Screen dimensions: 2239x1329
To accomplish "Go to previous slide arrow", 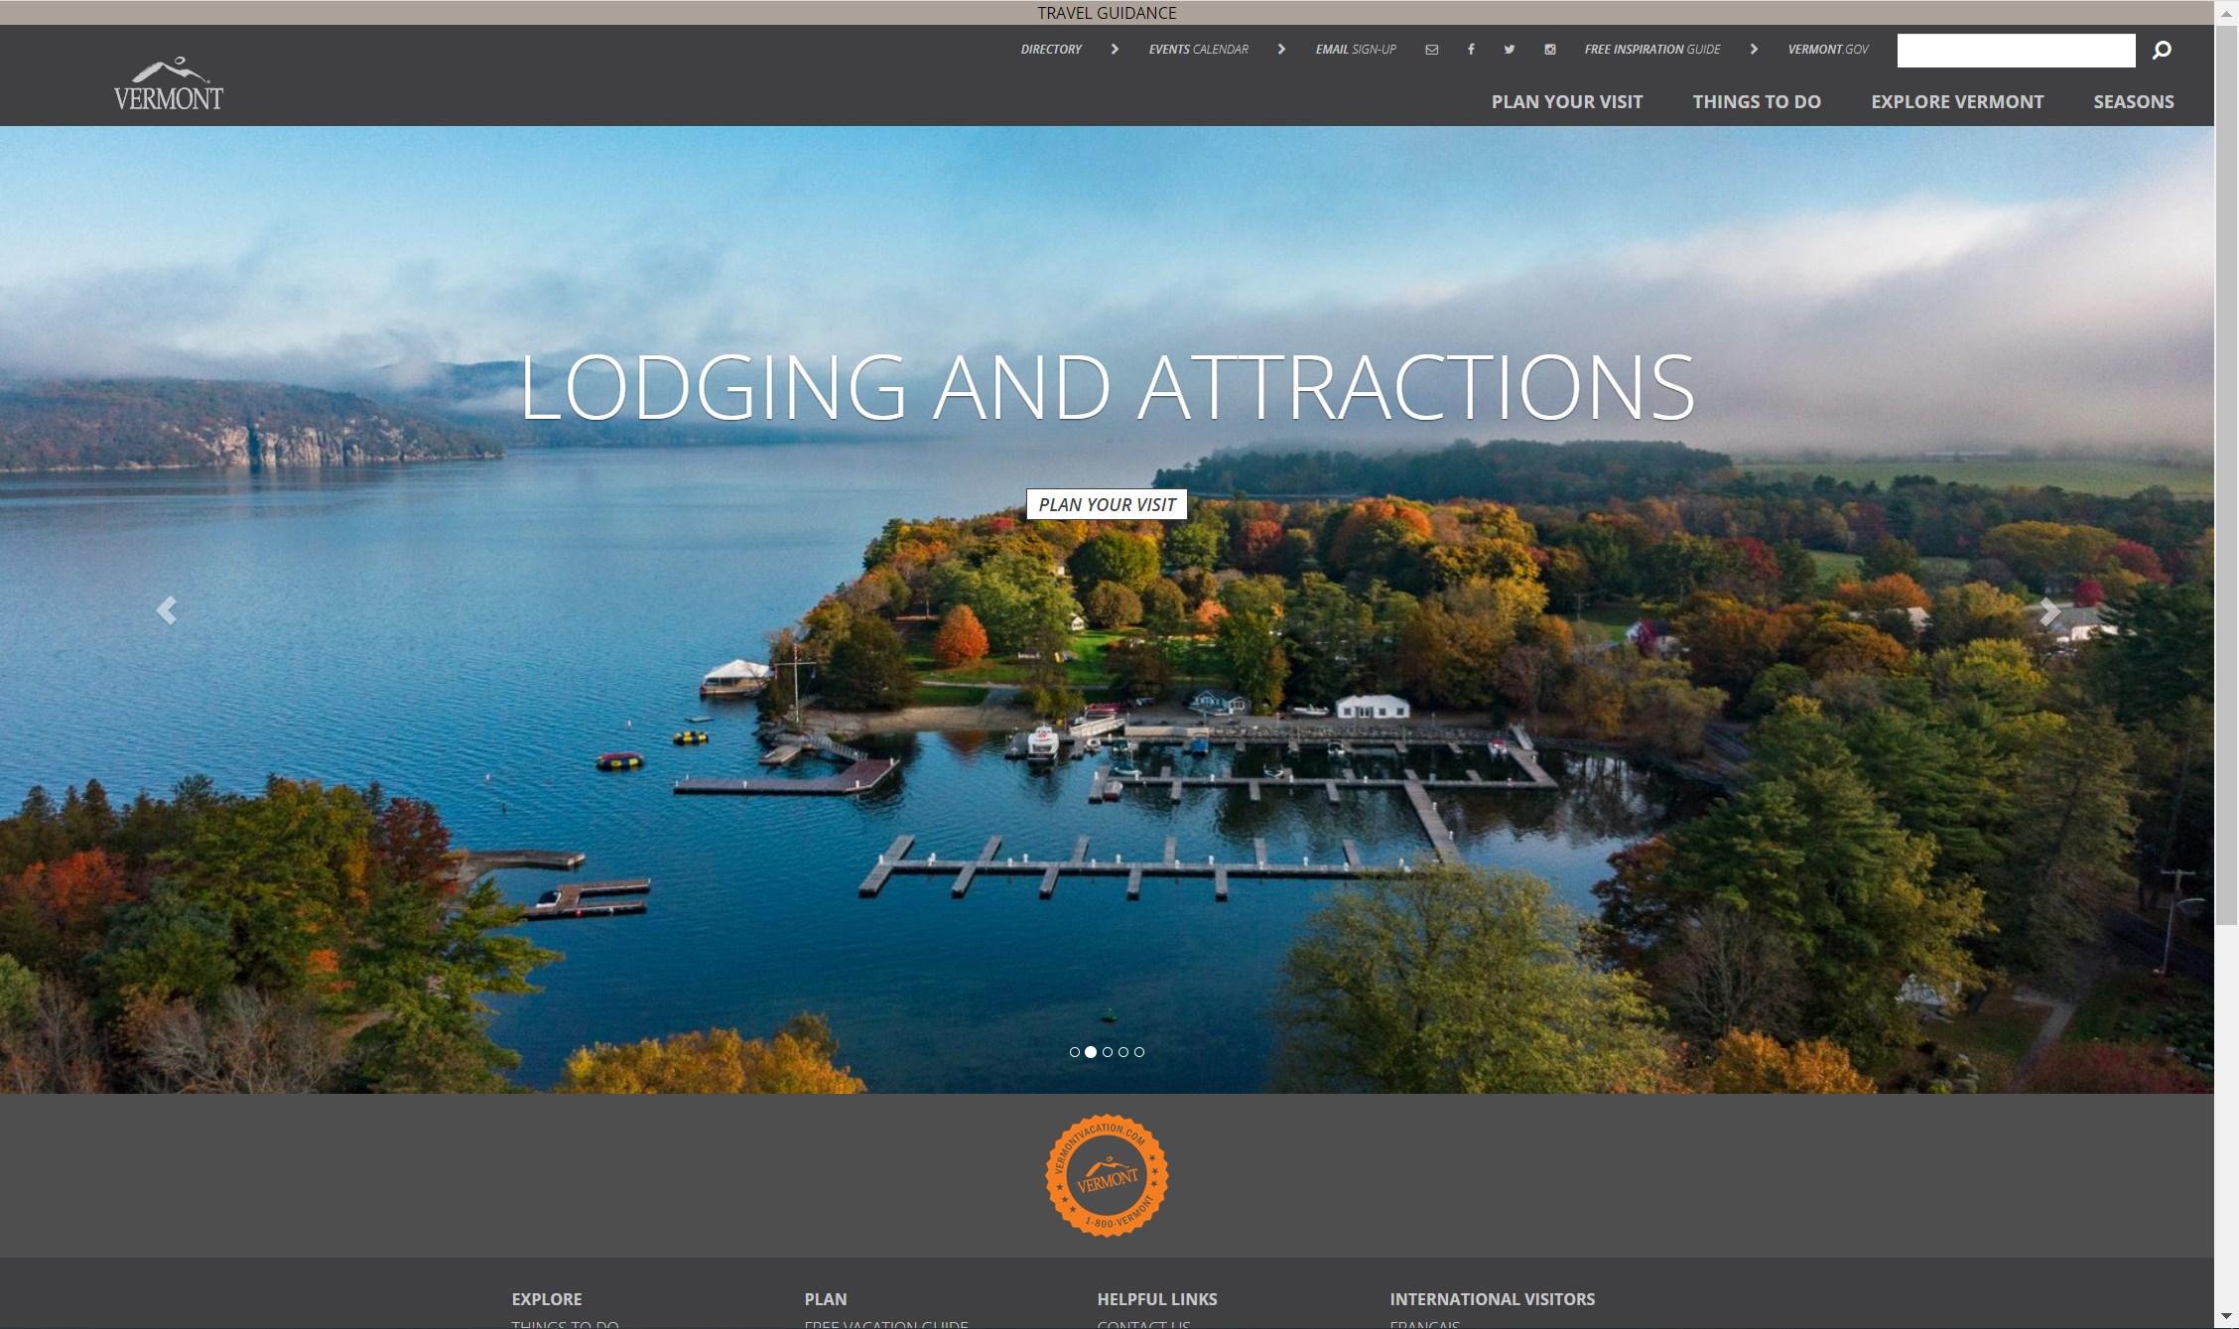I will coord(167,610).
